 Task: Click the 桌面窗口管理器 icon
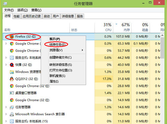click(12, 93)
